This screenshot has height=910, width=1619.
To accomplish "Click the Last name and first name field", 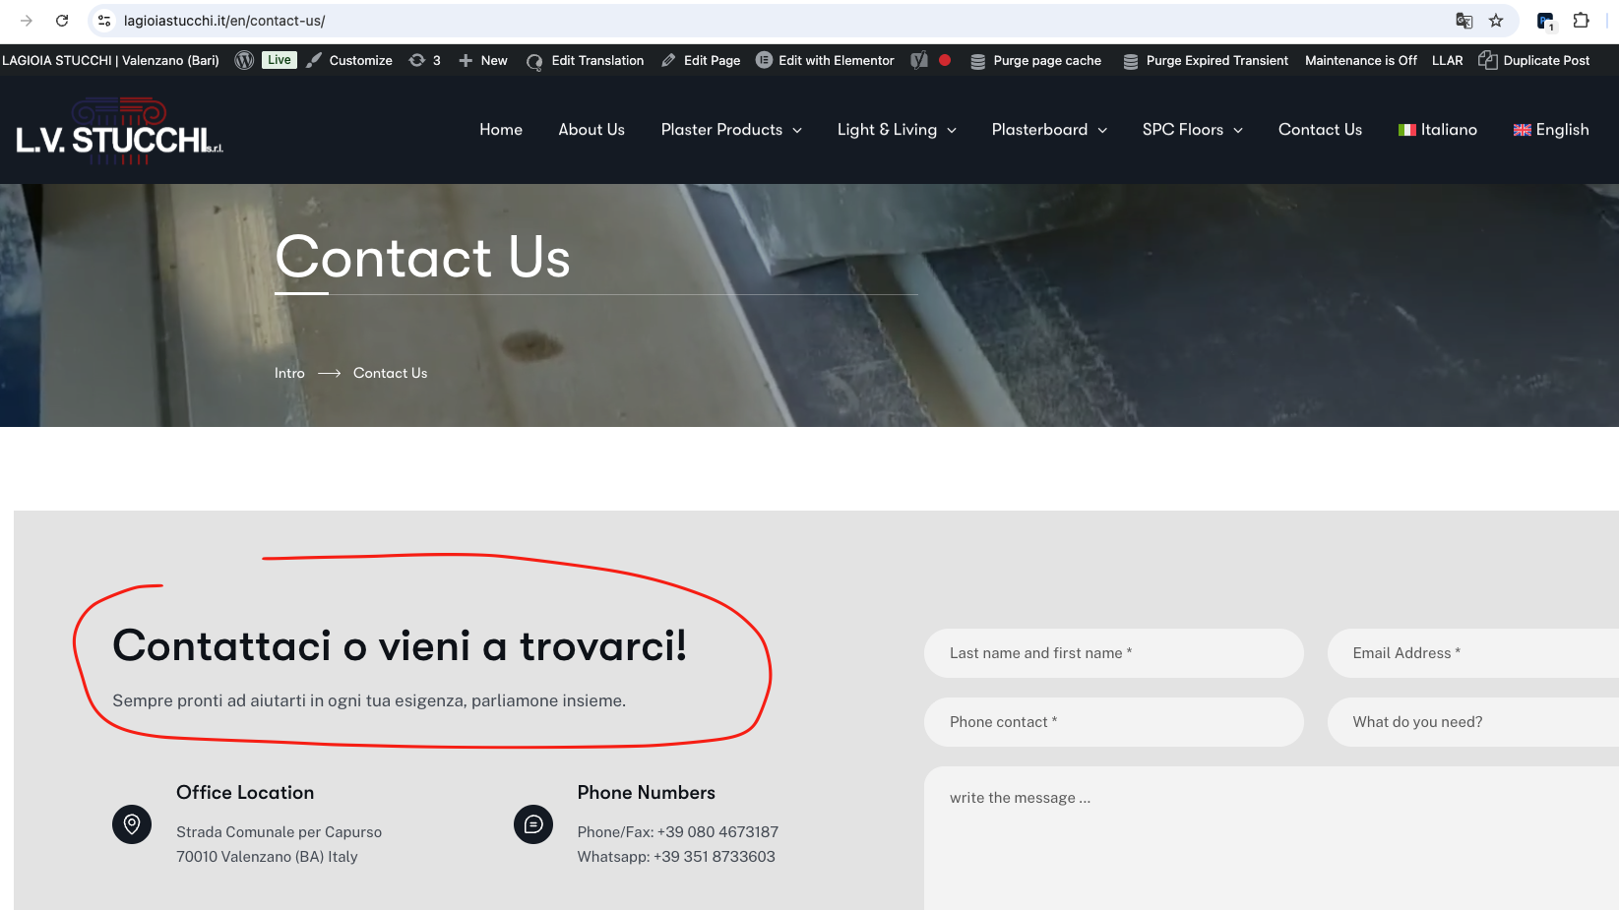I will [1114, 653].
